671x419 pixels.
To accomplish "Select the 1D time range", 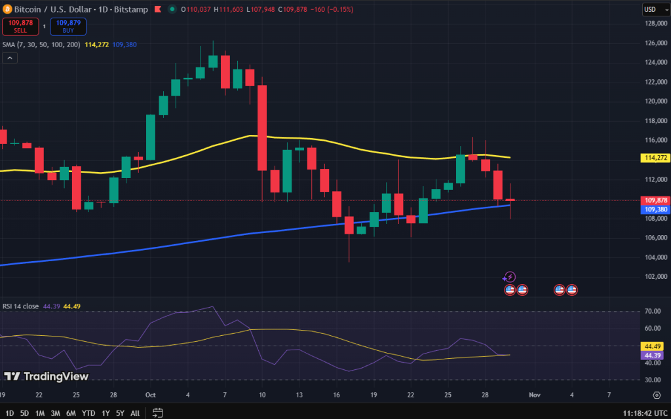I will point(8,413).
